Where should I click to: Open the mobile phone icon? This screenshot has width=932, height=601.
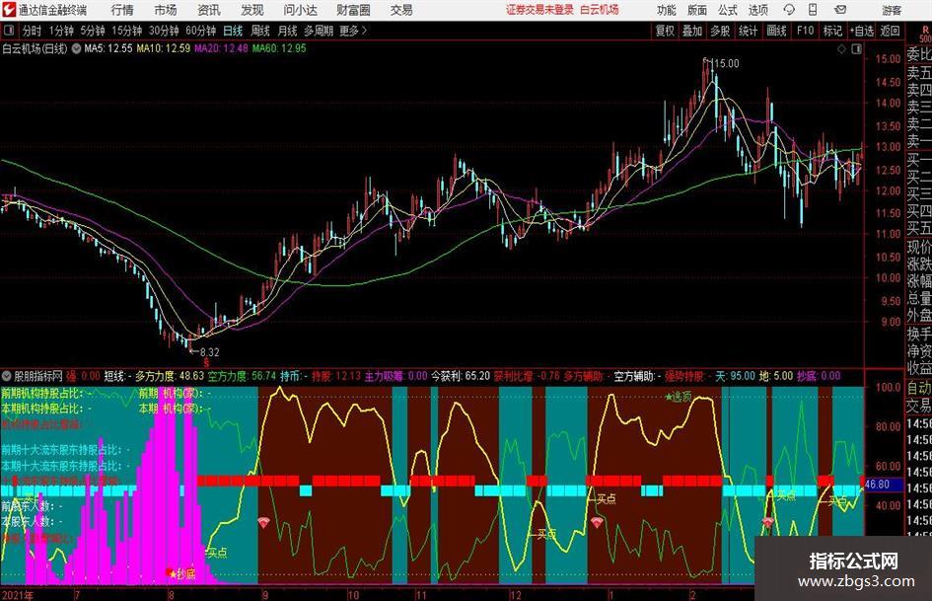pyautogui.click(x=813, y=10)
